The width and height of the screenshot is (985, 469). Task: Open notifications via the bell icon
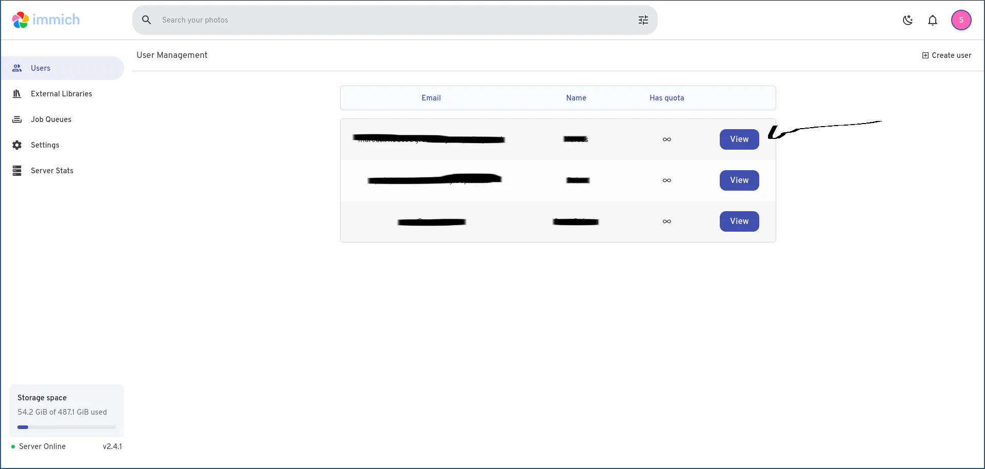pos(933,20)
